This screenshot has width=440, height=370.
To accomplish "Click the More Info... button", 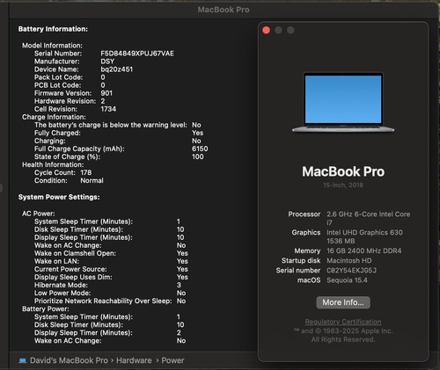I will [343, 302].
